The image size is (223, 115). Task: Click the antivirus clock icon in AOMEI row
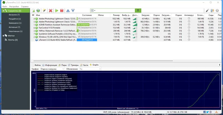189,25
